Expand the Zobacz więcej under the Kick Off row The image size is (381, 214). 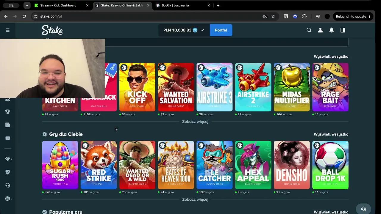pos(195,122)
